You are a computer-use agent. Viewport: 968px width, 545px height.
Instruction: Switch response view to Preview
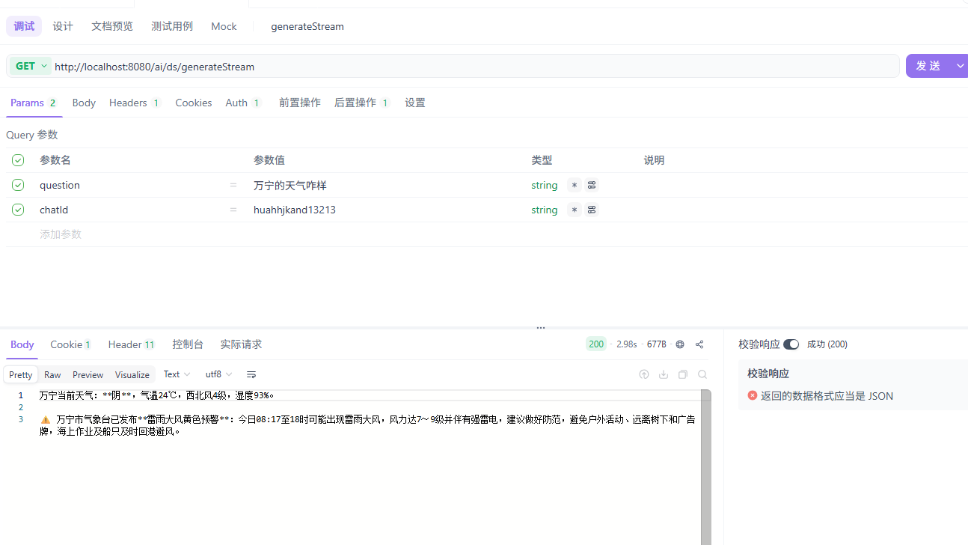88,374
